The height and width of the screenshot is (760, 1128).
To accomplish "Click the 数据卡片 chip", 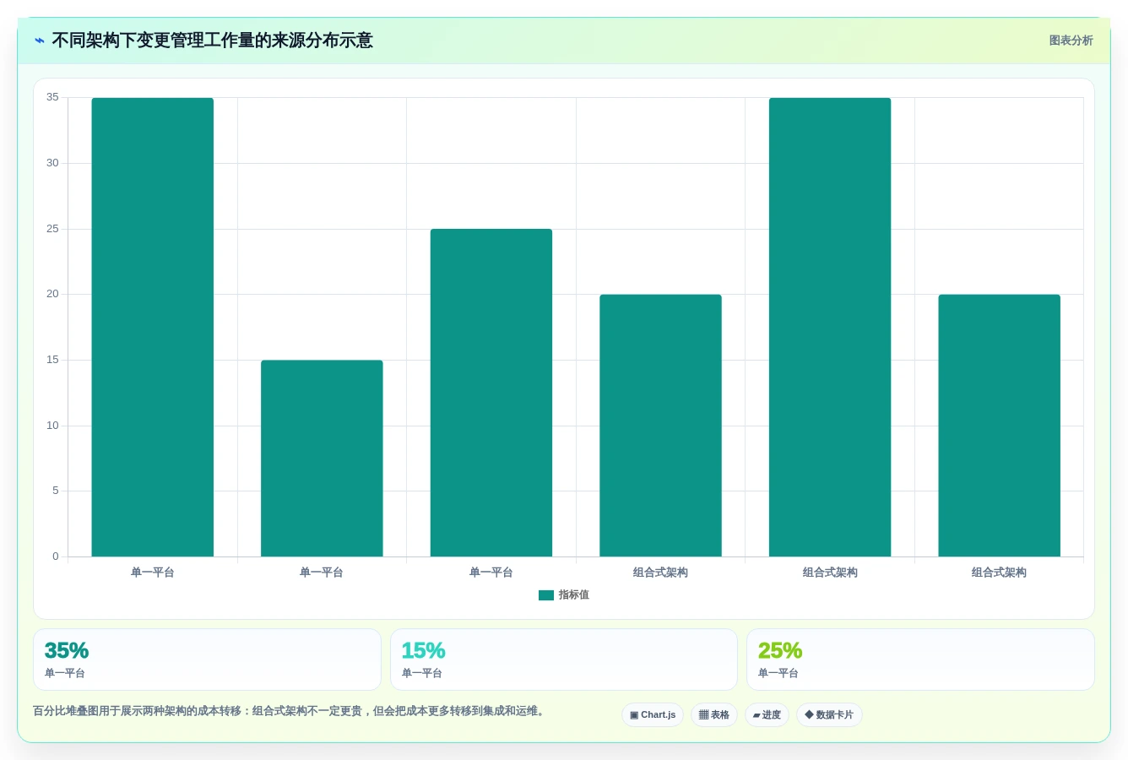I will 829,715.
